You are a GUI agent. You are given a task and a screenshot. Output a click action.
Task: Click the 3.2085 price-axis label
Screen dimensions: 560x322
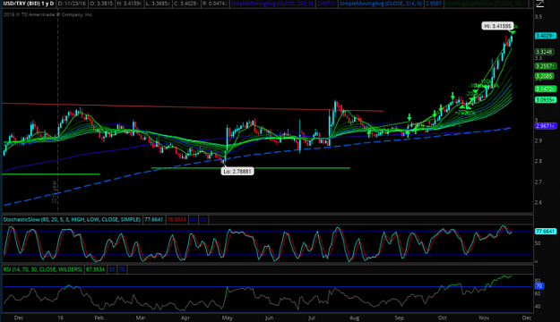tap(545, 76)
